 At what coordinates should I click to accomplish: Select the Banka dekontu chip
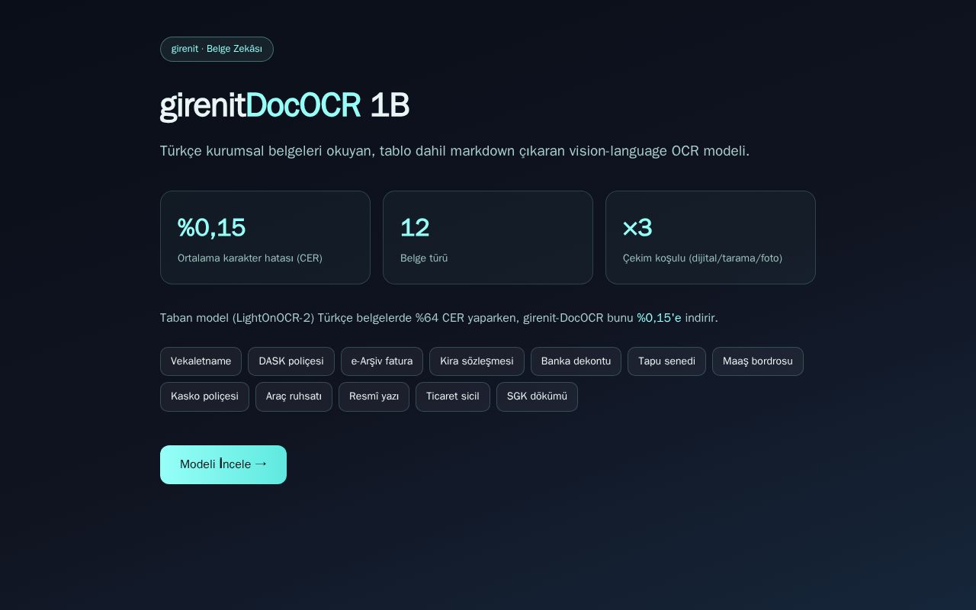tap(576, 361)
